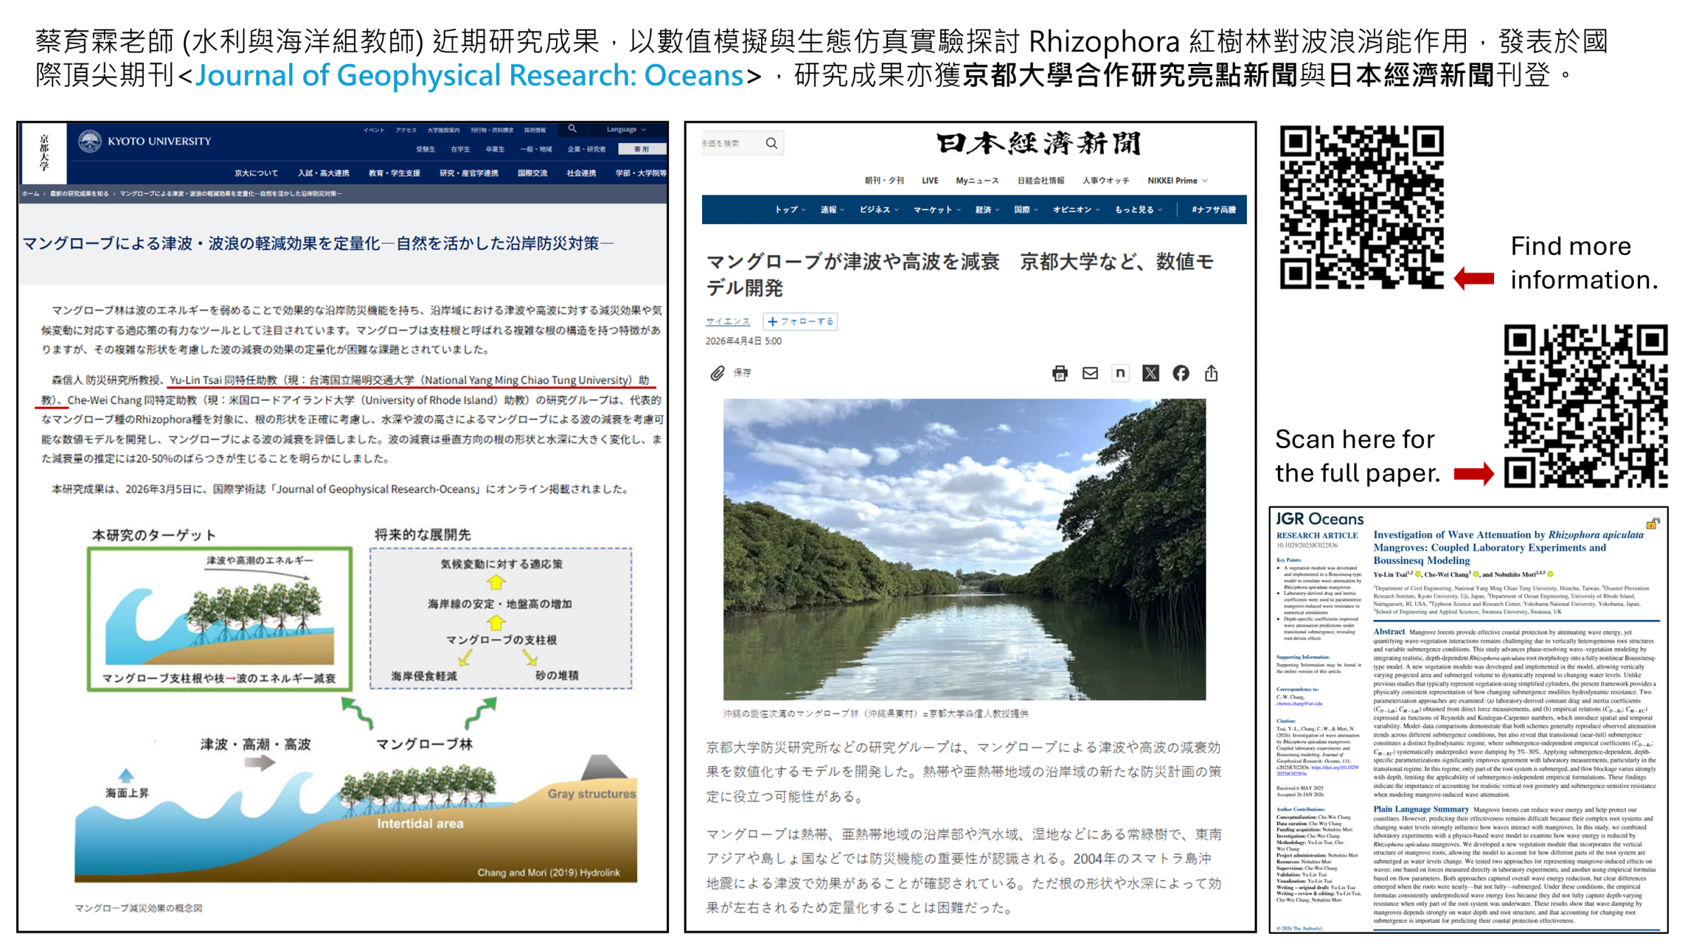Click the アクセス link on Kyoto University header
Screen dimensions: 1685x948
(406, 130)
